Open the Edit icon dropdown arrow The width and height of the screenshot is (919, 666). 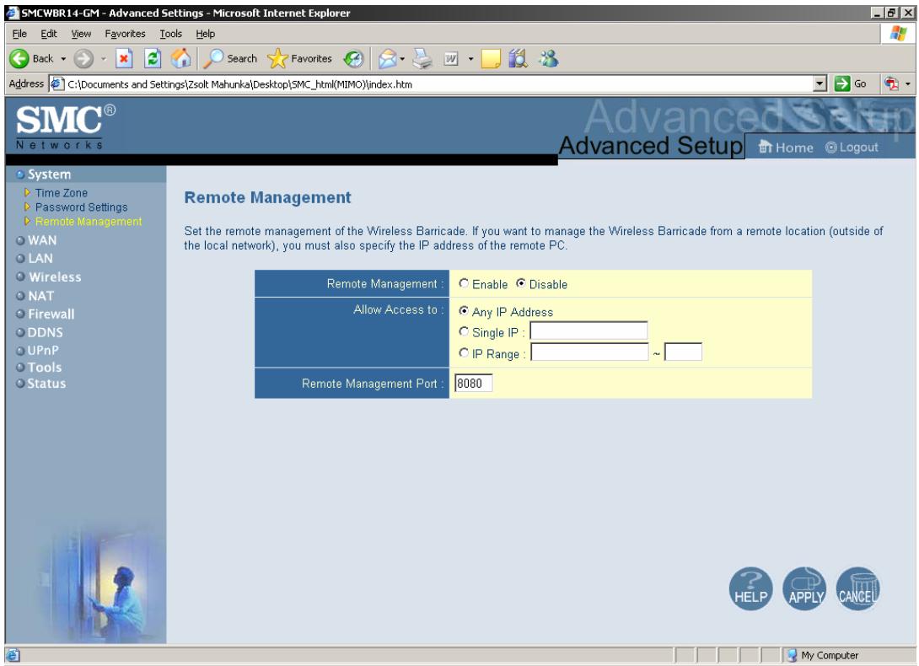470,59
